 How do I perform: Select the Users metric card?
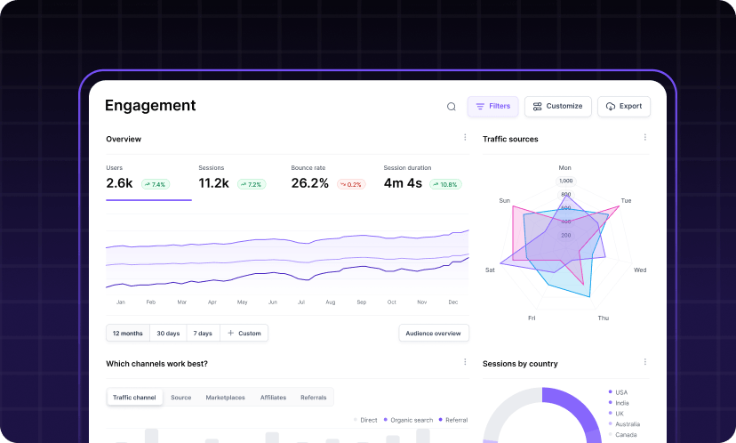148,178
